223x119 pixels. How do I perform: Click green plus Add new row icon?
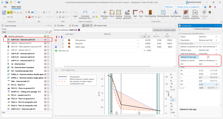[x=56, y=51]
